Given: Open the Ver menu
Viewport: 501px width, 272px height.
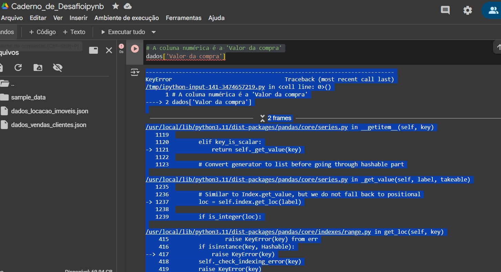Looking at the screenshot, I should tap(58, 18).
